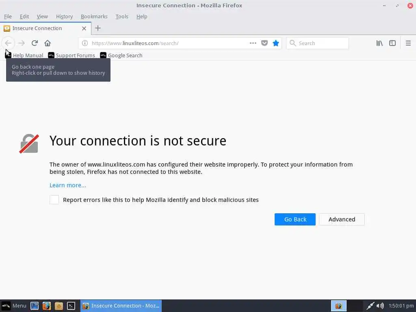Select the Insecure Connection tab
This screenshot has width=416, height=312.
point(45,28)
